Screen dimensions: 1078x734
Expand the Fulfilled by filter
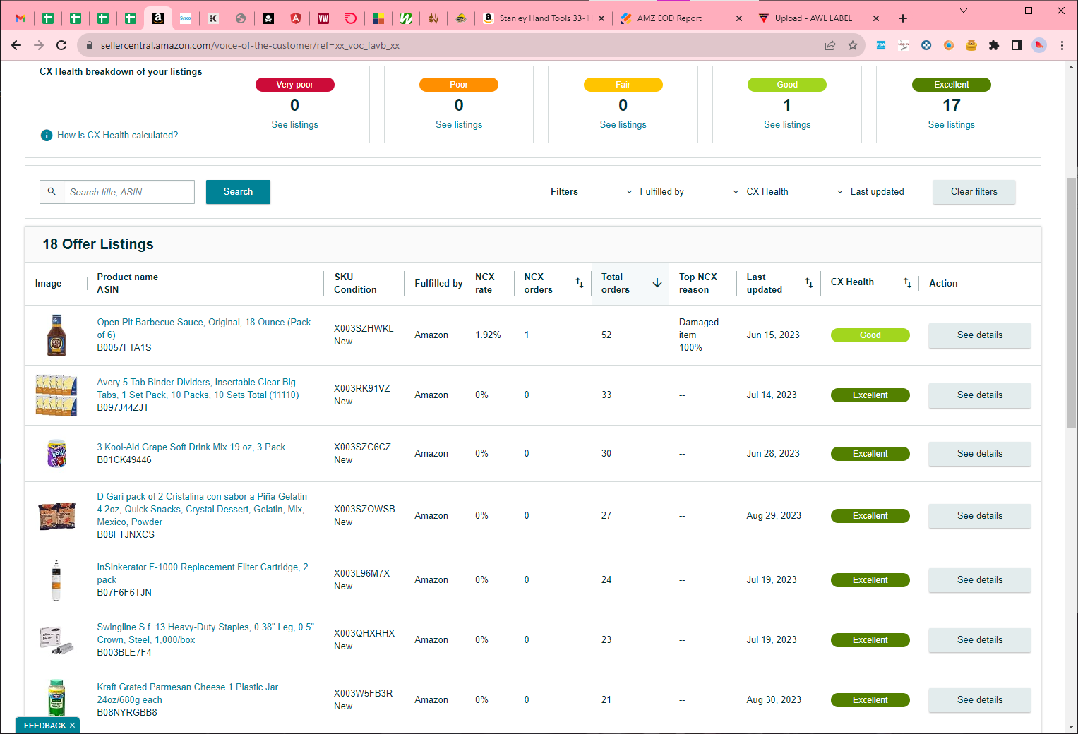point(654,191)
